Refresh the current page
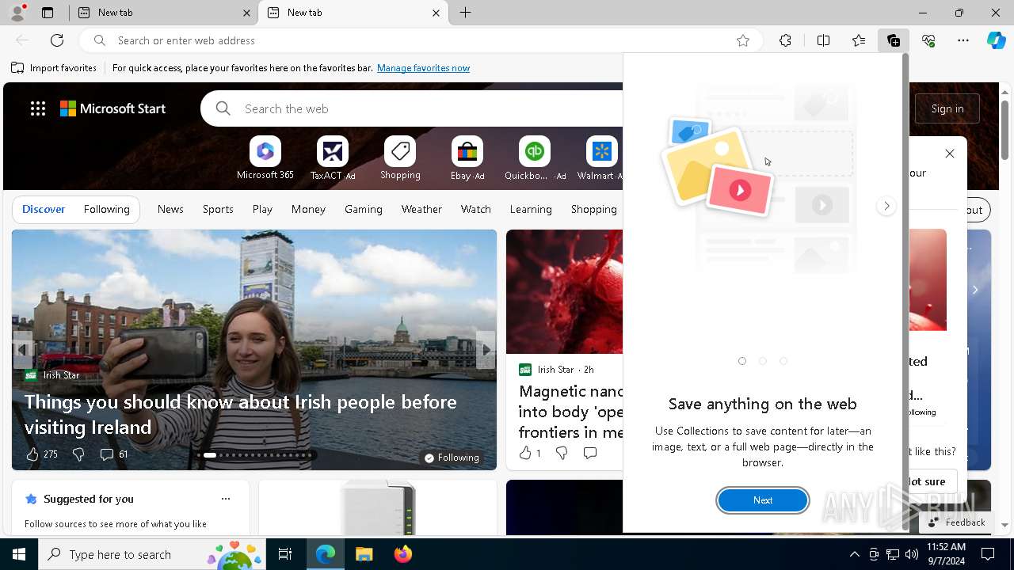 click(x=57, y=40)
